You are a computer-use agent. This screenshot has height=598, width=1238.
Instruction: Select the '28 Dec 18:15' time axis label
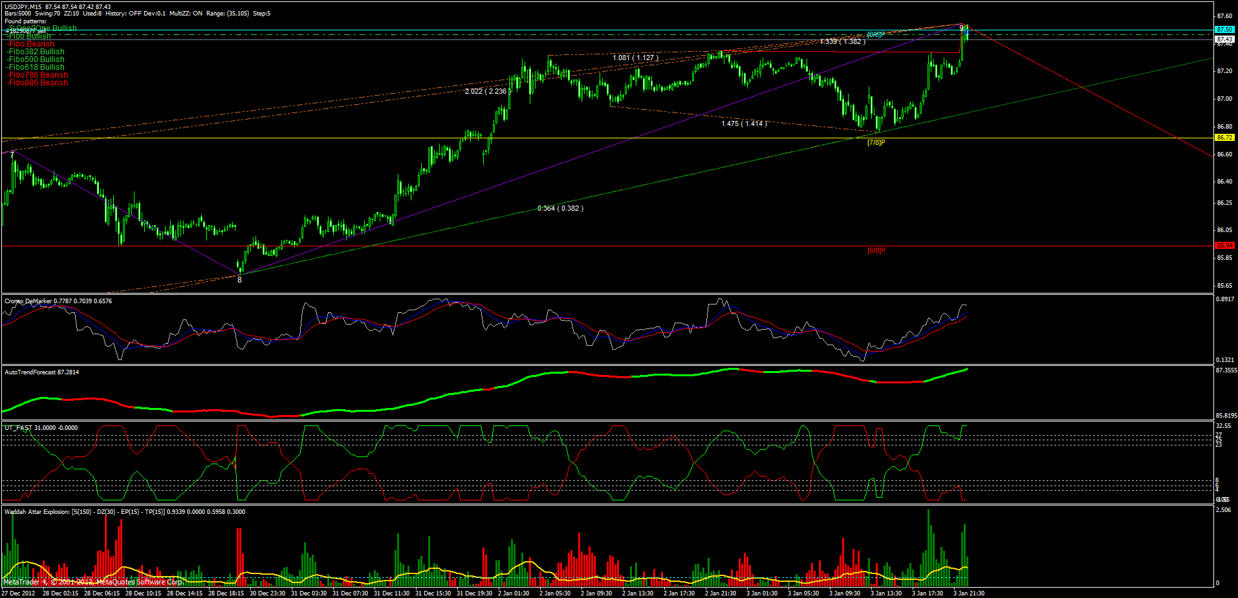click(226, 593)
